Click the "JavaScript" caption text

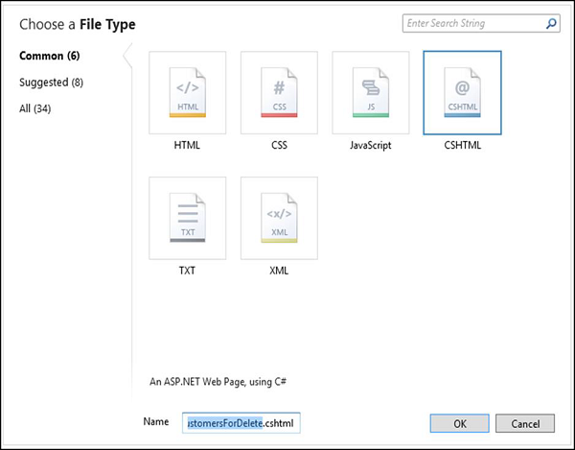point(370,146)
